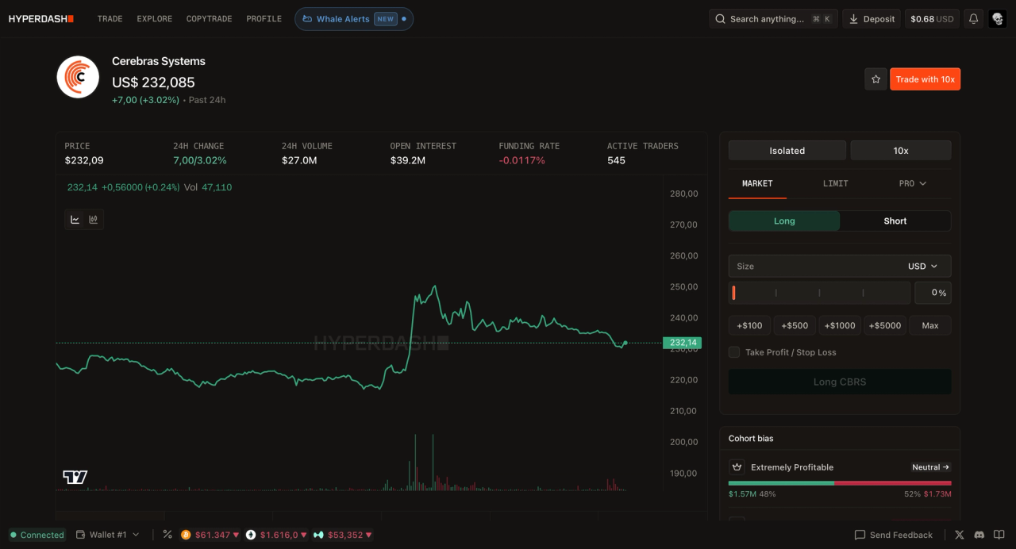Enable Take Profit / Stop Loss checkbox

pos(734,352)
